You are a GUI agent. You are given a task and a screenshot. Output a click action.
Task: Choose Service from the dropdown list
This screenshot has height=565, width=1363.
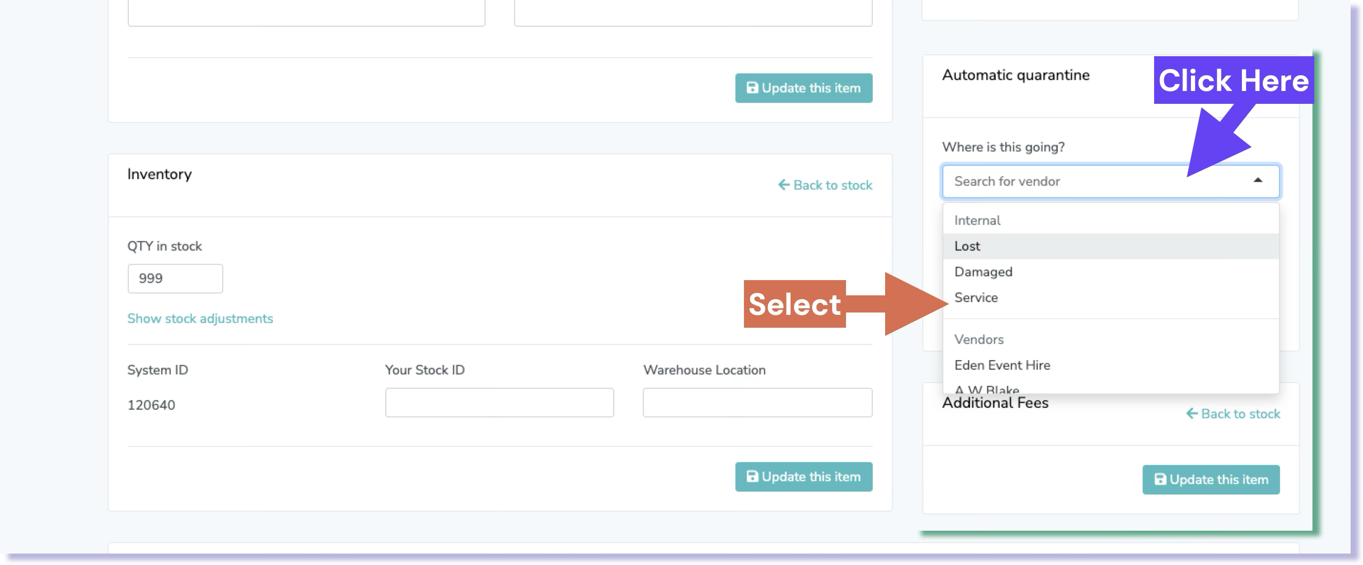976,298
